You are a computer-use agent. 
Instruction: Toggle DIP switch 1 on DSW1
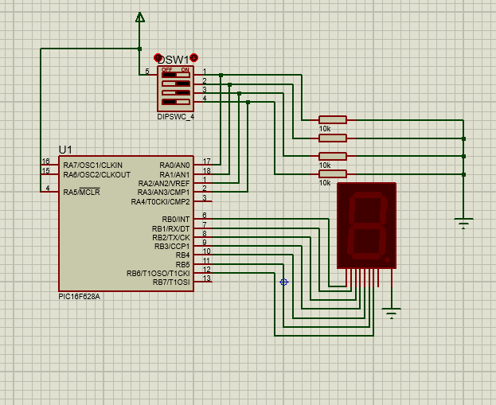pos(176,76)
